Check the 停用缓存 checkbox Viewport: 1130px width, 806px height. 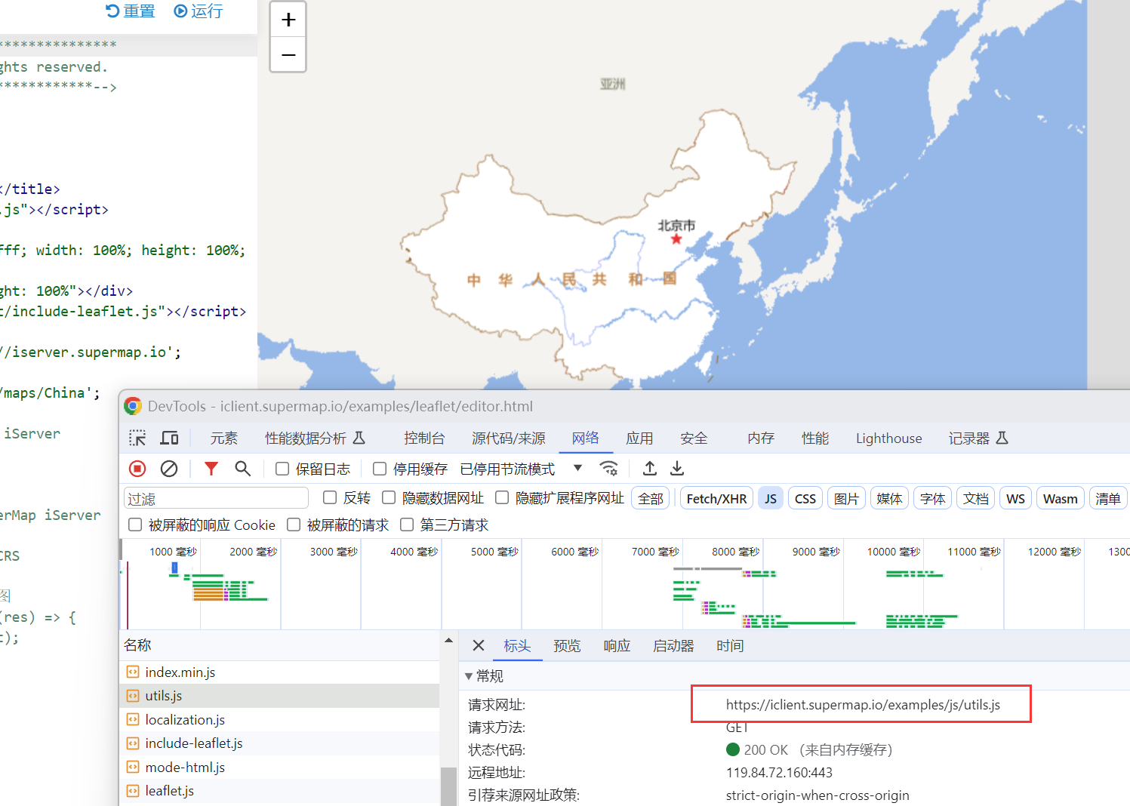point(380,469)
